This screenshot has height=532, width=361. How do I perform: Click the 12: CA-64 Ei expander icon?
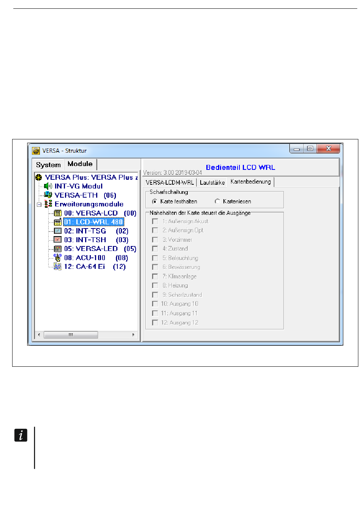pos(58,267)
